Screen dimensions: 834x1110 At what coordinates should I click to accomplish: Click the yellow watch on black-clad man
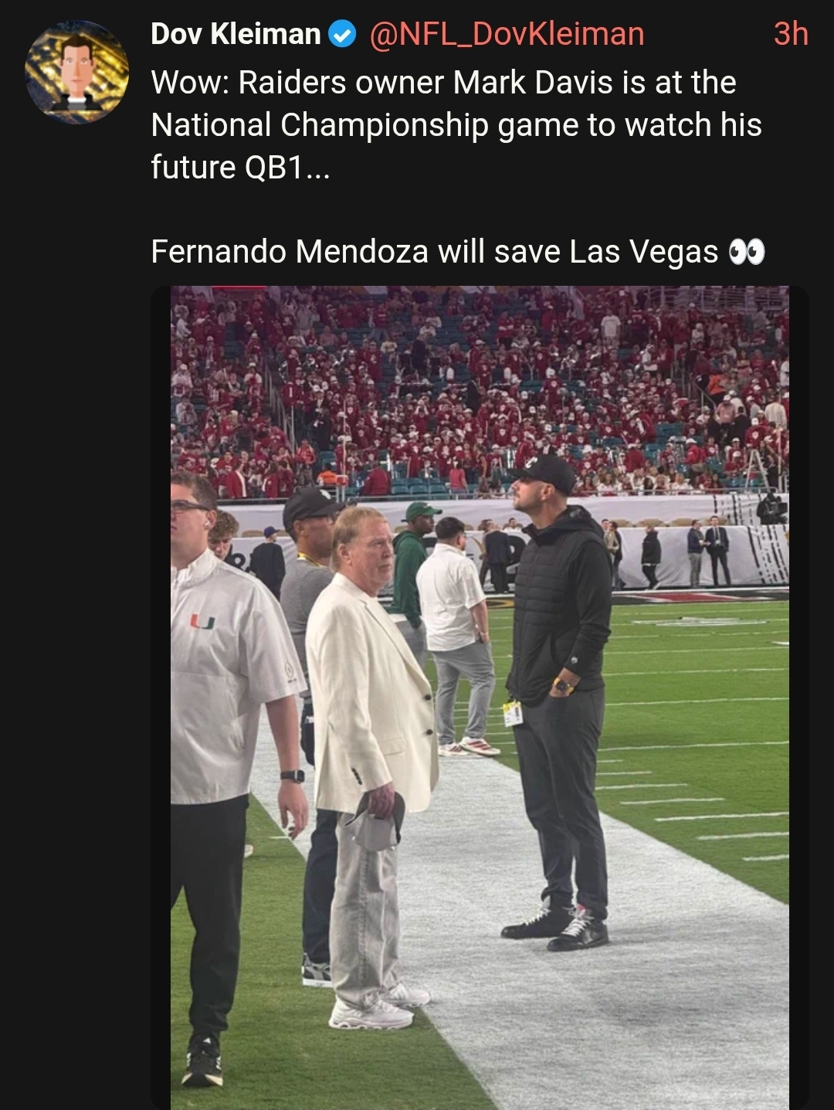tap(564, 686)
